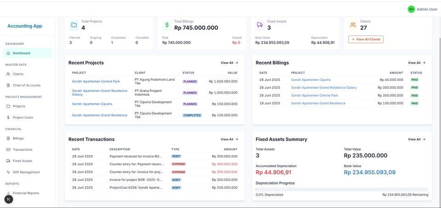Image resolution: width=441 pixels, height=208 pixels.
Task: Open Dashboard in the sidebar
Action: coord(27,53)
